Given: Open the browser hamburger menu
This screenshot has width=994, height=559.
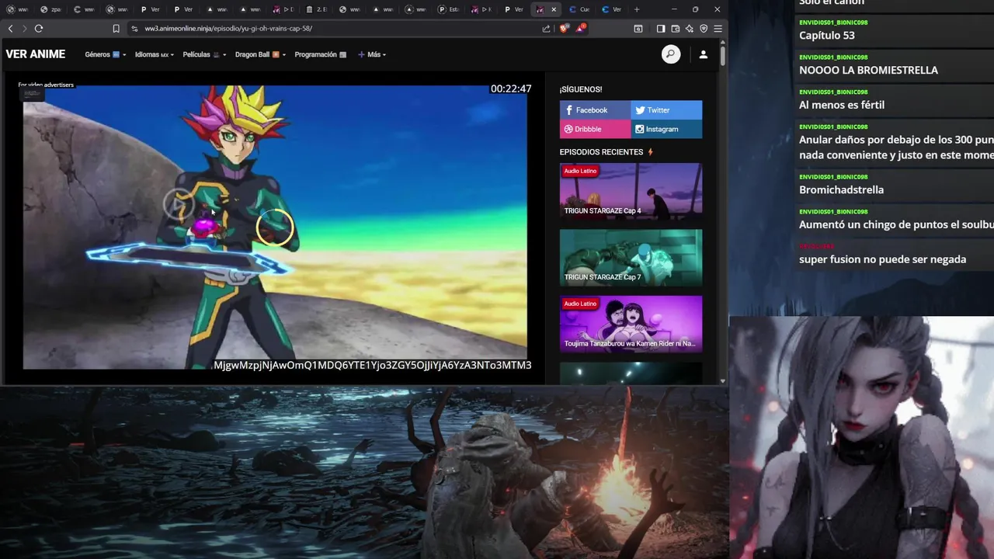Looking at the screenshot, I should tap(718, 29).
